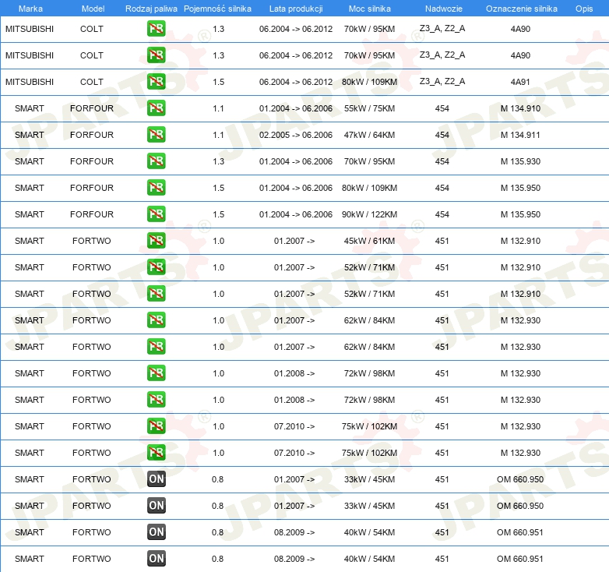
Task: Click the Opis column header
Action: click(583, 9)
